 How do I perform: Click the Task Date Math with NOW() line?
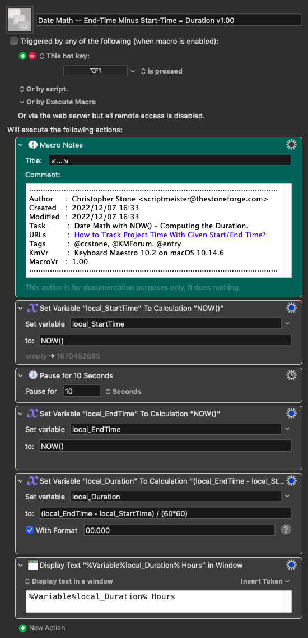pos(138,226)
